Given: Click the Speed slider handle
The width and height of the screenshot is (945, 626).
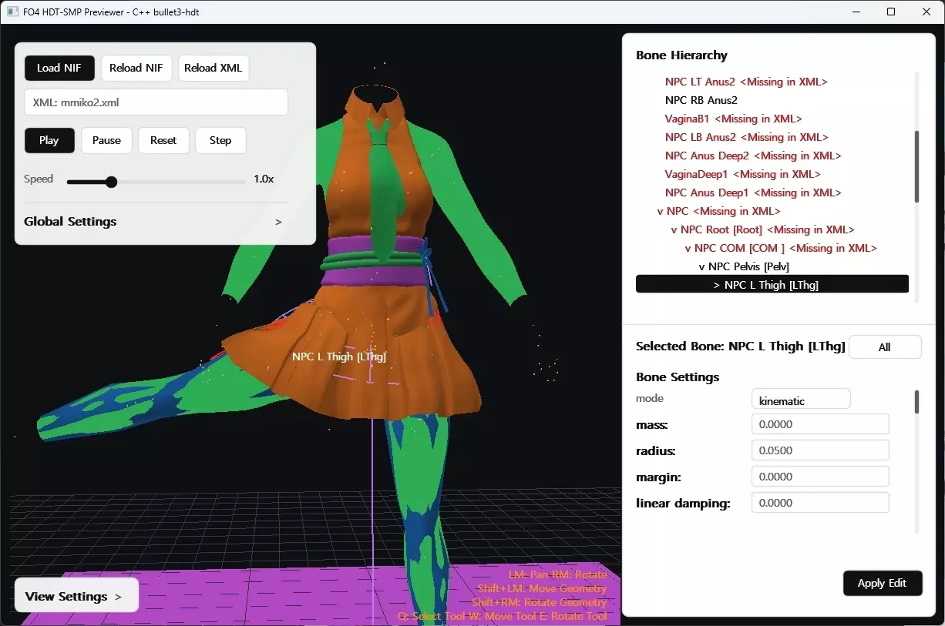Looking at the screenshot, I should [x=111, y=182].
